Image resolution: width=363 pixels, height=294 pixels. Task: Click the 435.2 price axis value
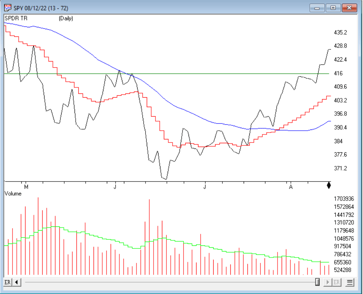340,32
